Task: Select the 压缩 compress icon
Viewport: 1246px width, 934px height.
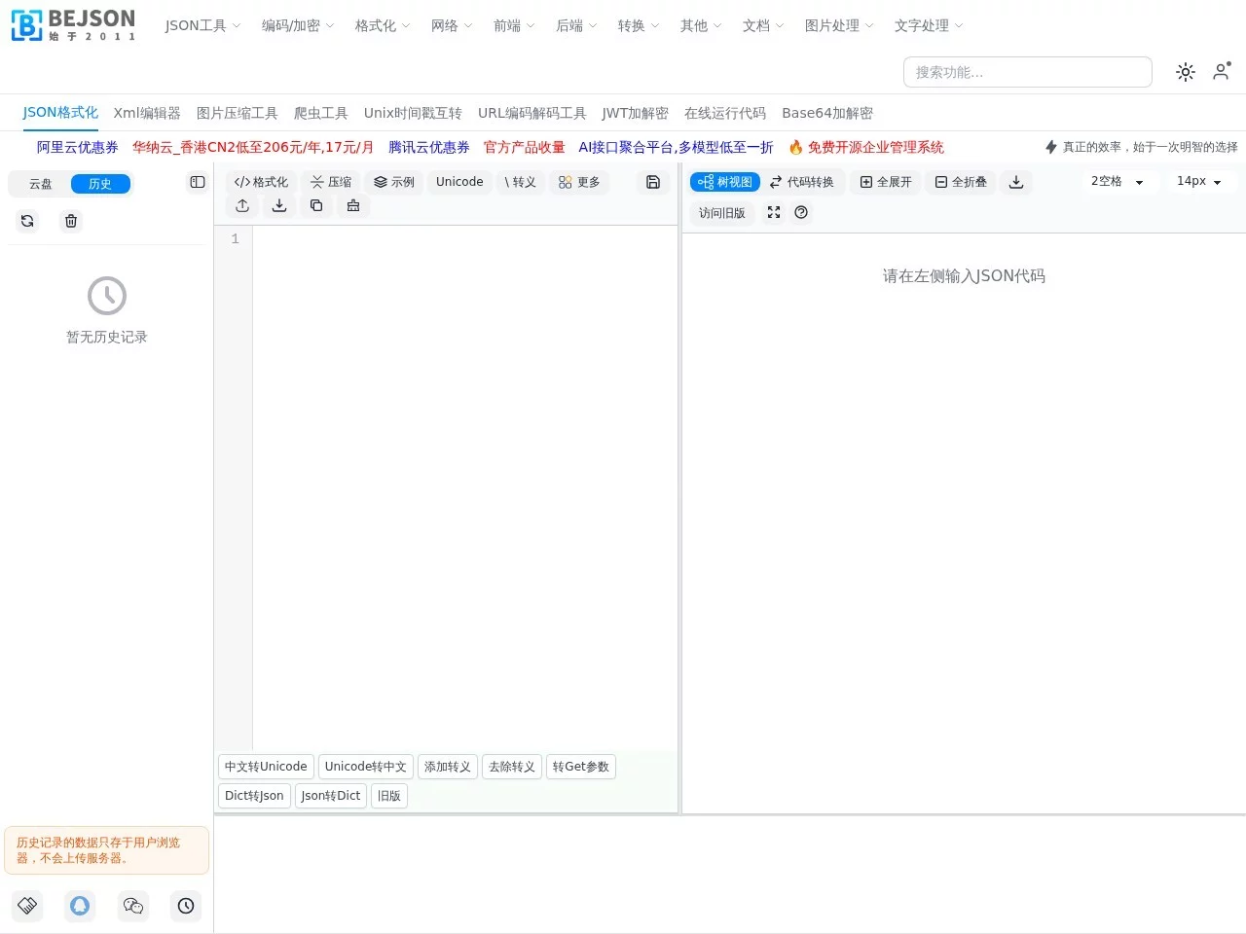Action: [331, 182]
